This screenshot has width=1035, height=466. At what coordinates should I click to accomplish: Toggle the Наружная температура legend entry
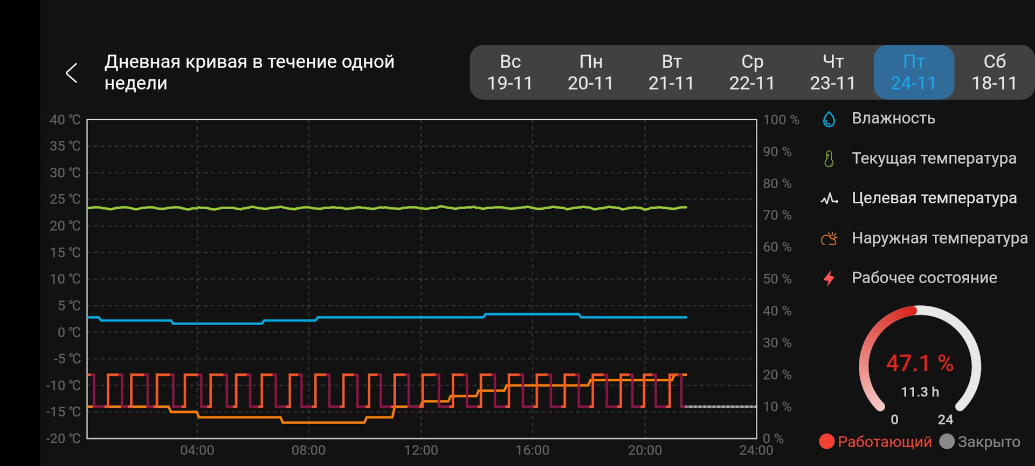[940, 238]
